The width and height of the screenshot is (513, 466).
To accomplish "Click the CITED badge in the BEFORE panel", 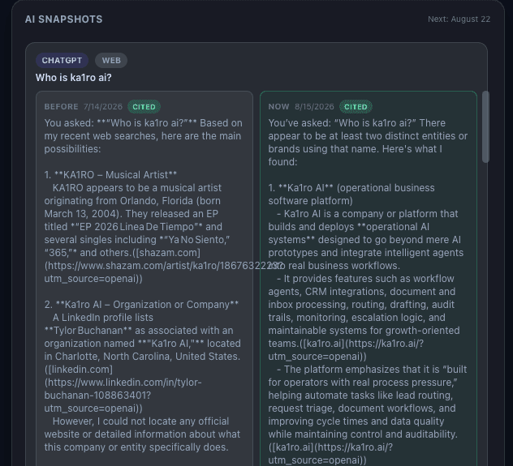I will [x=144, y=107].
